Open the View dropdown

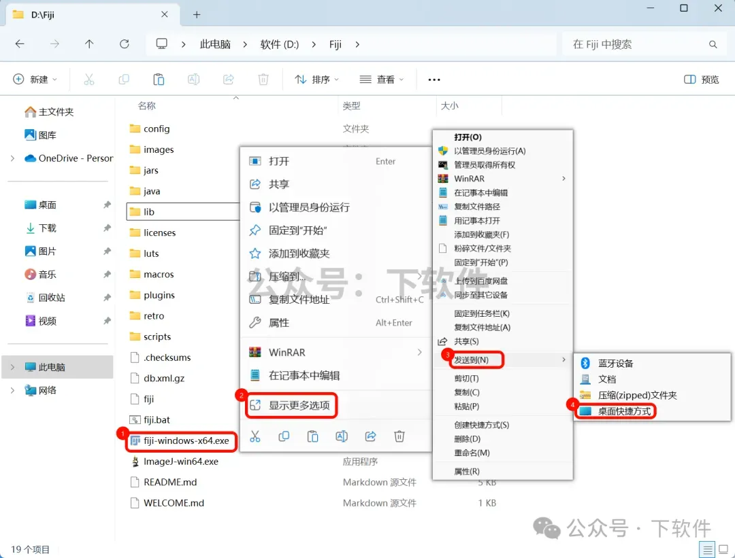[x=382, y=80]
